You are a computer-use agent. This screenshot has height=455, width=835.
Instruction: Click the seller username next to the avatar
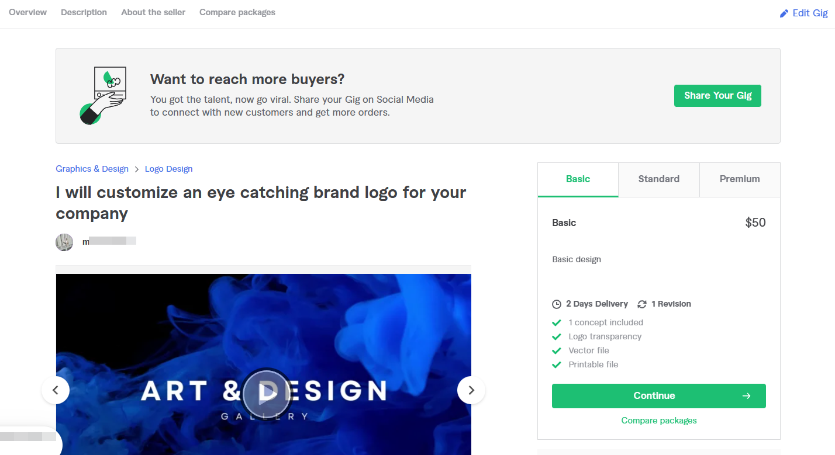tap(109, 241)
